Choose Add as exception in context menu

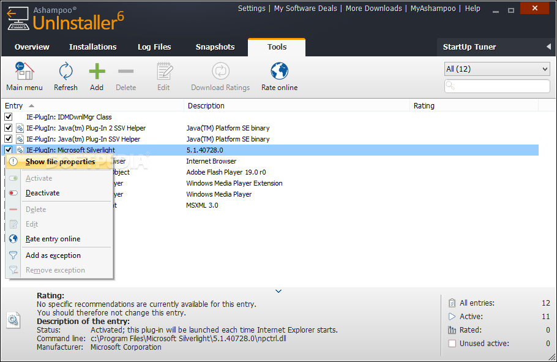(59, 255)
